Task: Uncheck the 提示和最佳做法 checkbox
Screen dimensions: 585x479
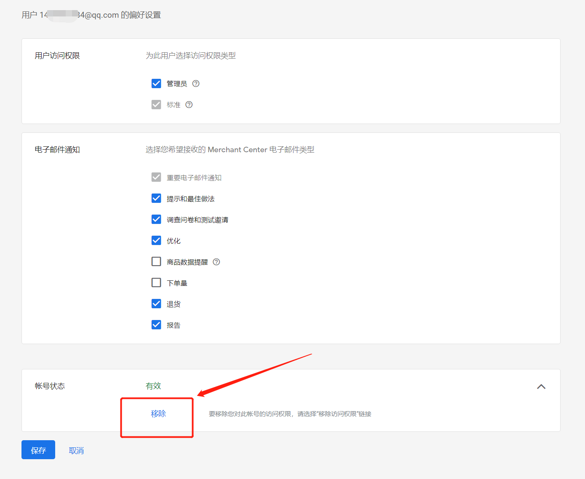Action: pos(156,198)
